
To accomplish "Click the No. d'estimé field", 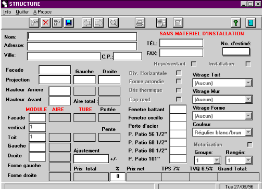I will (x=236, y=51).
